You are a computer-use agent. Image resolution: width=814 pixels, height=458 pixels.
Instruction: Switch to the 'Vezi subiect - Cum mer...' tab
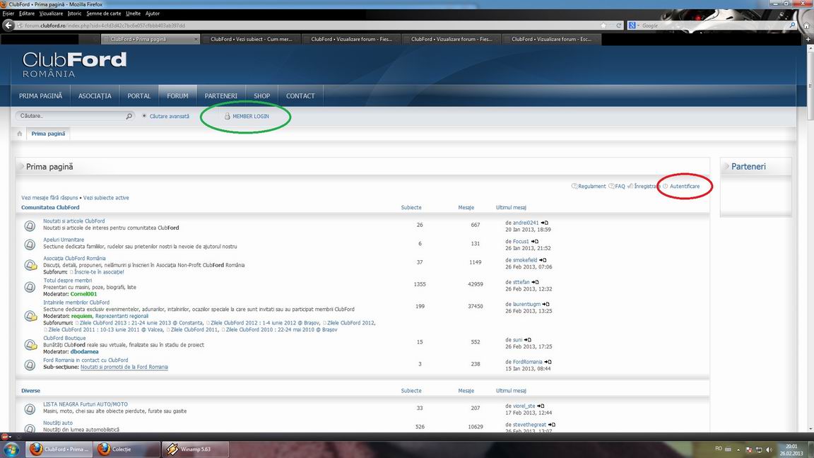click(252, 40)
